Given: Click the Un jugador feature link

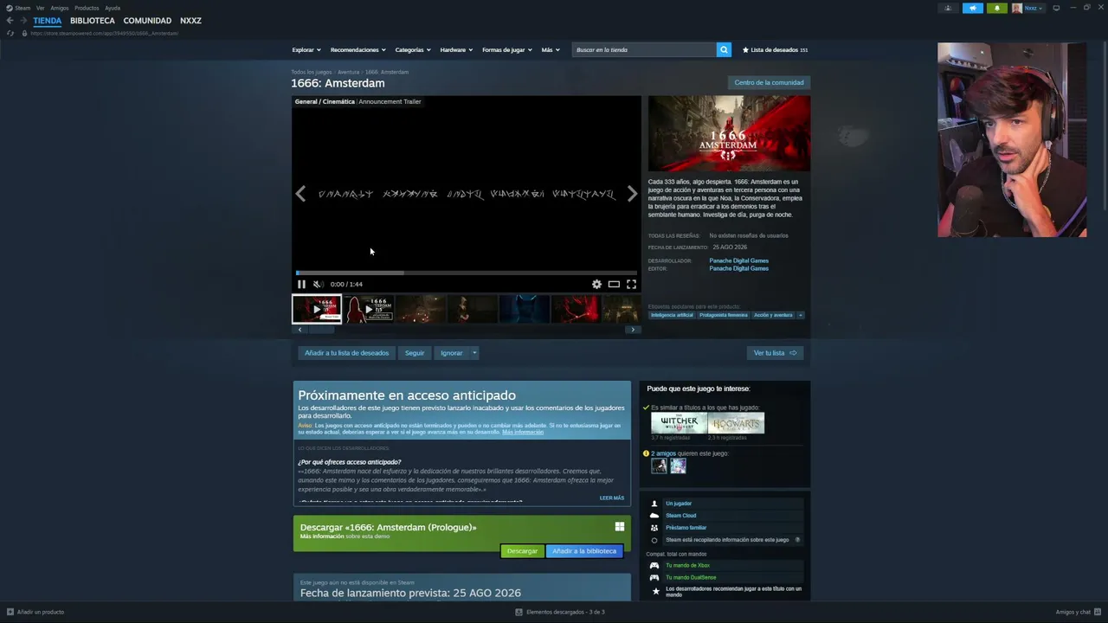Looking at the screenshot, I should (x=679, y=504).
